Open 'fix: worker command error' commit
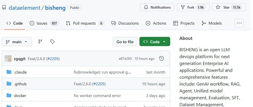 (x=97, y=96)
